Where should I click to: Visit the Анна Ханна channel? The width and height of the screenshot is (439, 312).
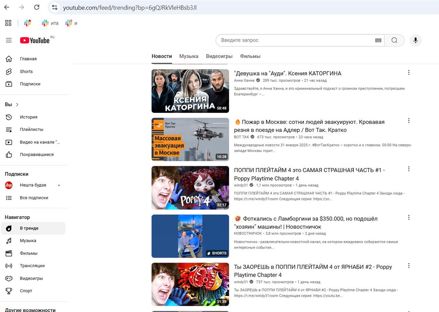(244, 80)
